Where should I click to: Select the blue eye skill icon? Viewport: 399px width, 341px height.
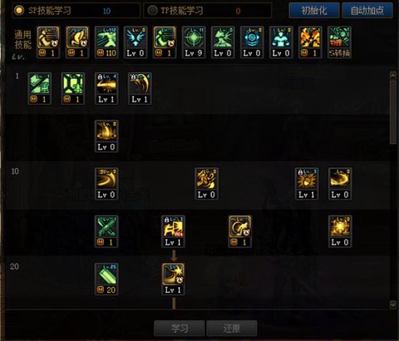[252, 42]
